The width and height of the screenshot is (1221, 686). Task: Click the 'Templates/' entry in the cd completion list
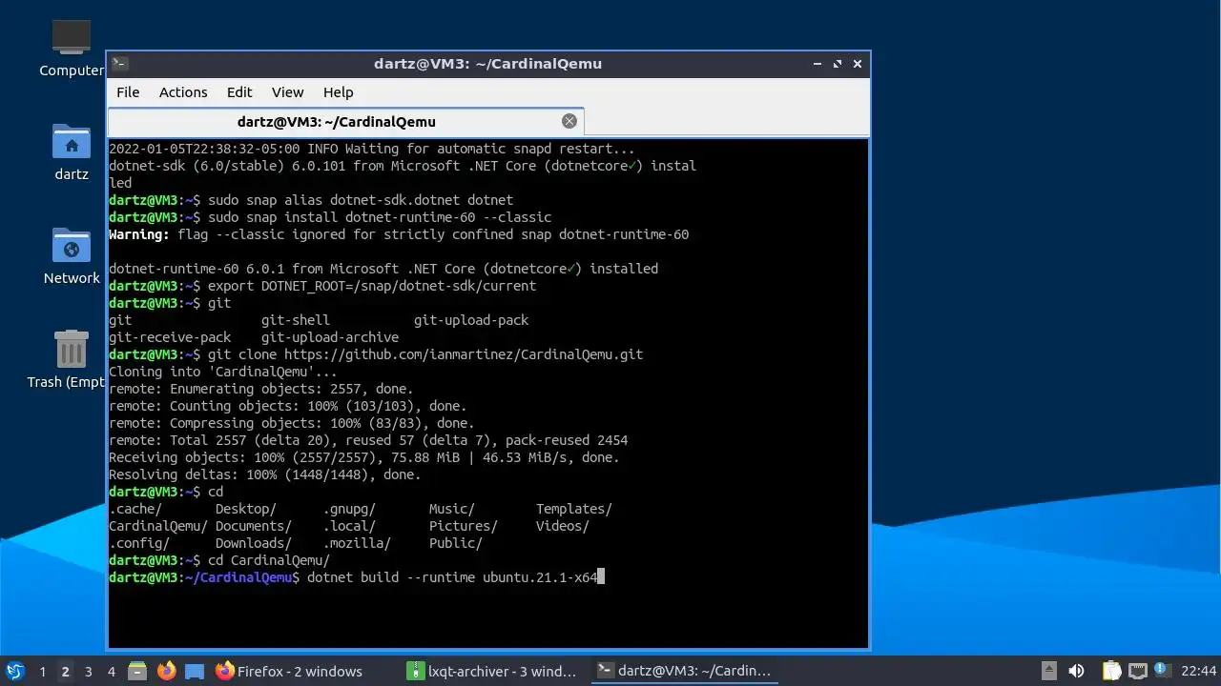(x=574, y=509)
